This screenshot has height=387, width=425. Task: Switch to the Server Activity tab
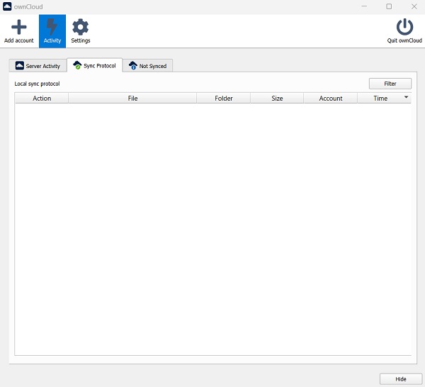click(x=38, y=66)
